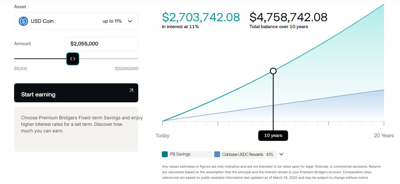The height and width of the screenshot is (184, 400).
Task: Click the Amount input field
Action: [102, 44]
